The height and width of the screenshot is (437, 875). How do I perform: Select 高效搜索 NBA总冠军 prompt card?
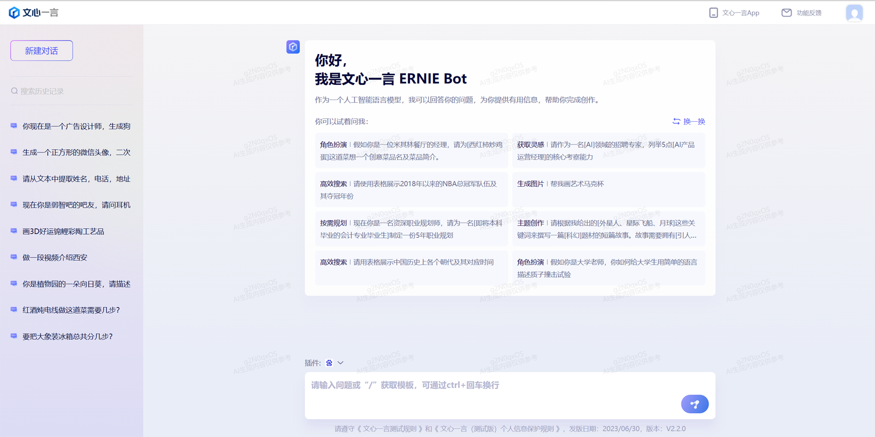coord(412,189)
